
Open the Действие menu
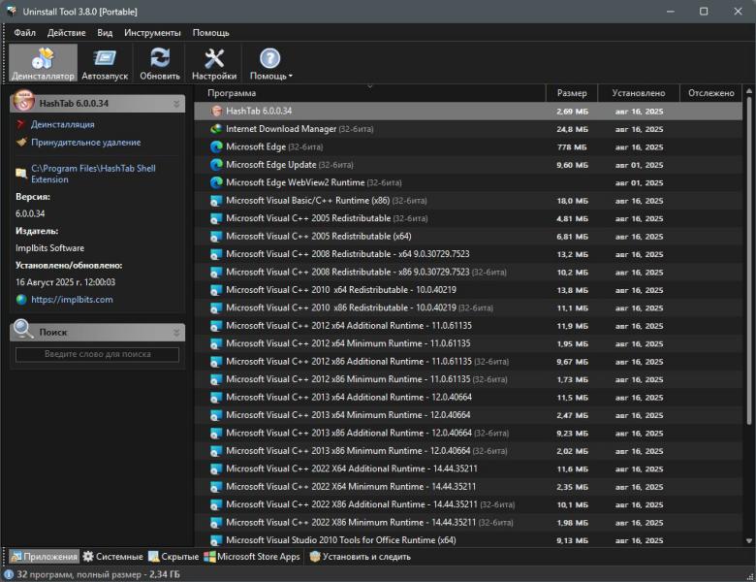pyautogui.click(x=66, y=33)
